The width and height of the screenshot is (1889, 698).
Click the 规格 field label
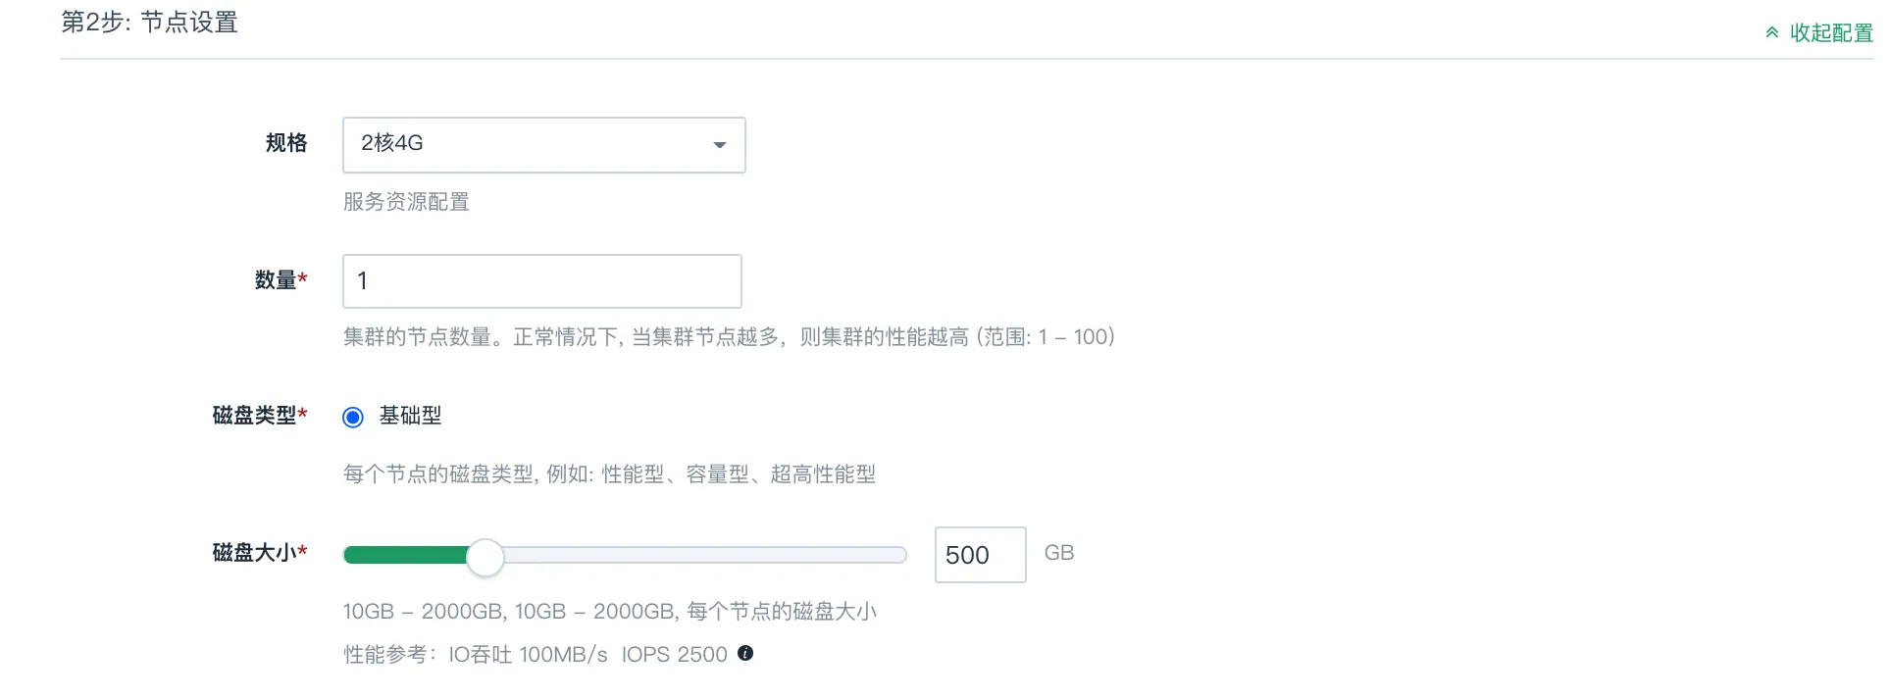[x=286, y=143]
